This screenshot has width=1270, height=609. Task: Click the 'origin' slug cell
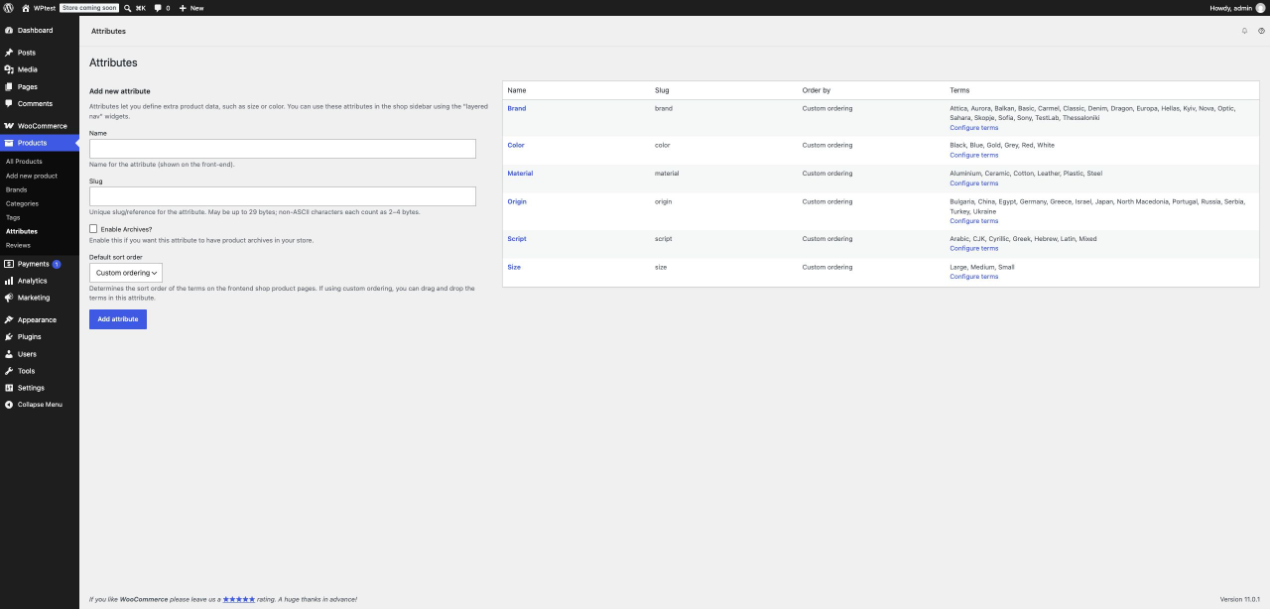tap(663, 201)
